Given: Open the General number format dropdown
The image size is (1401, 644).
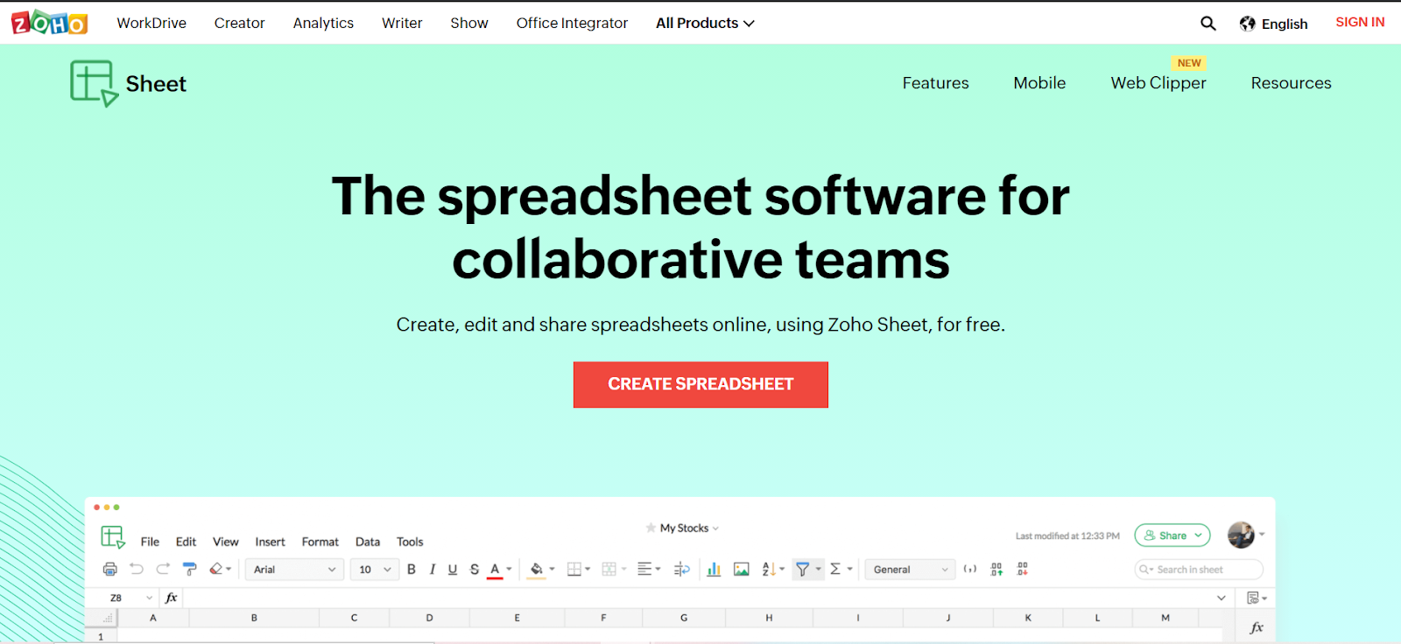Looking at the screenshot, I should 911,570.
